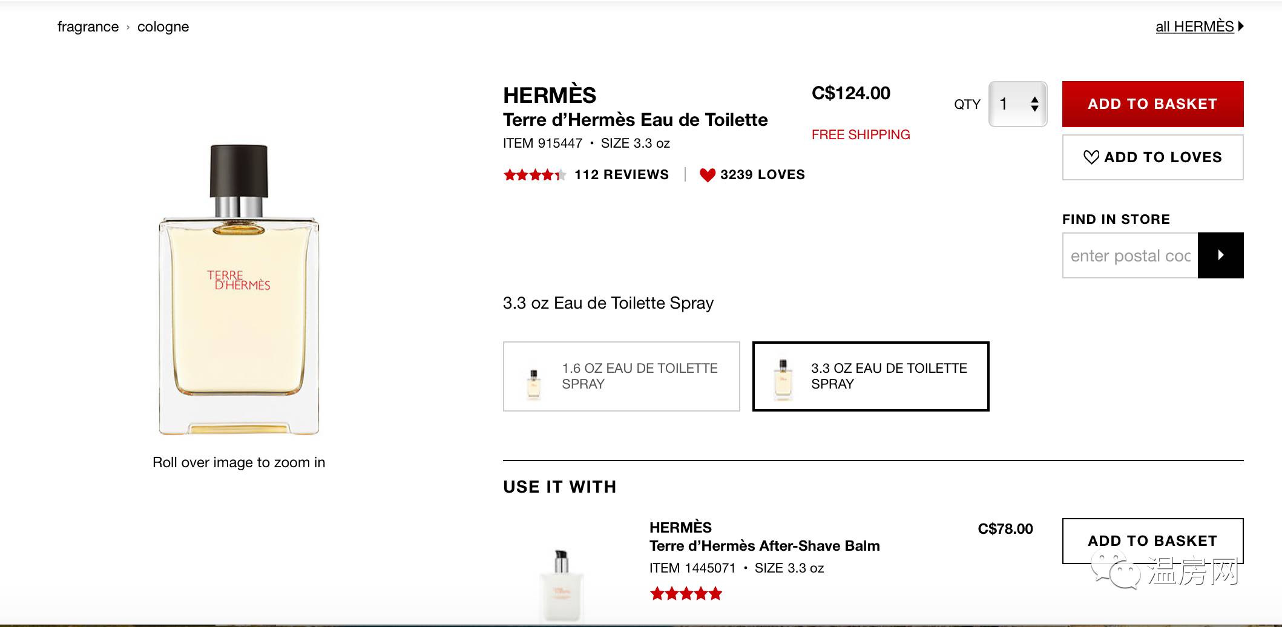Go to fragrance breadcrumb category
Image resolution: width=1282 pixels, height=627 pixels.
click(88, 27)
